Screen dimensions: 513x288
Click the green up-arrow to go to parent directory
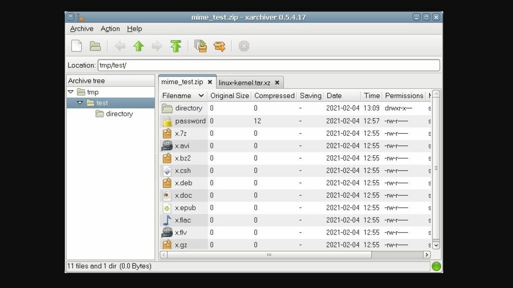pyautogui.click(x=139, y=46)
